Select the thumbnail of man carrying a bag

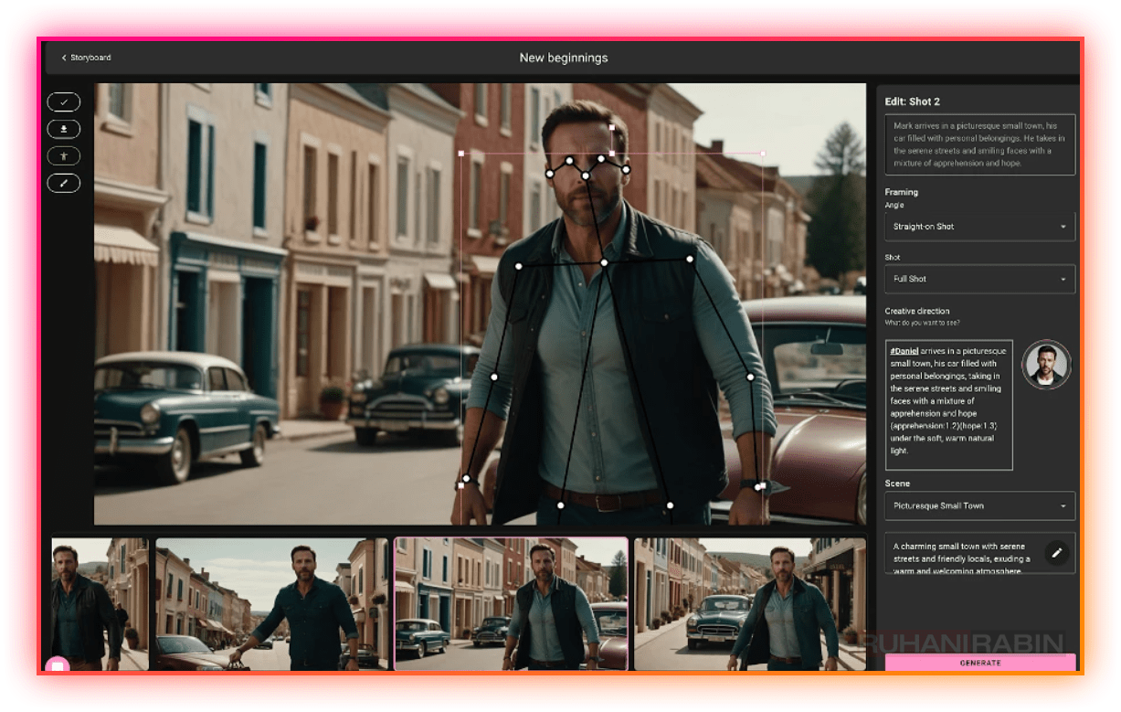272,604
